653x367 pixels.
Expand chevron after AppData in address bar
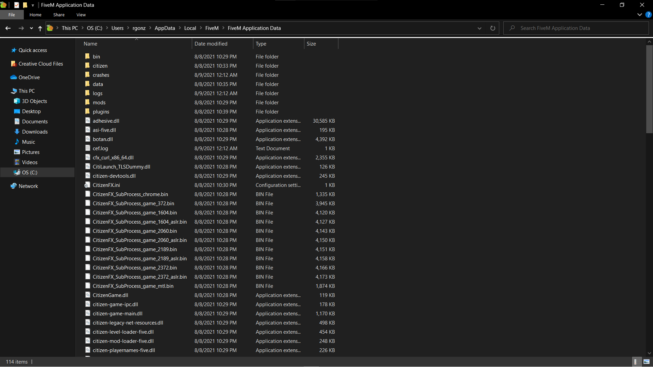pyautogui.click(x=180, y=28)
